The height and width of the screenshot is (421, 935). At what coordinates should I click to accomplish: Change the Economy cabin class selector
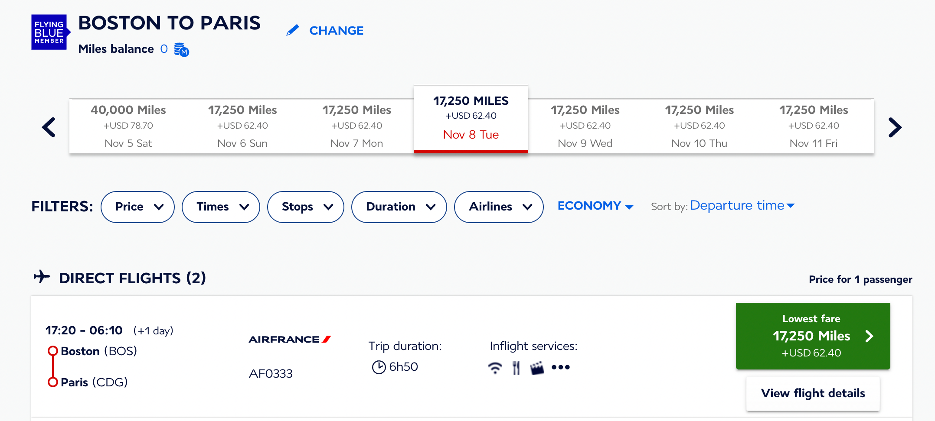tap(595, 206)
